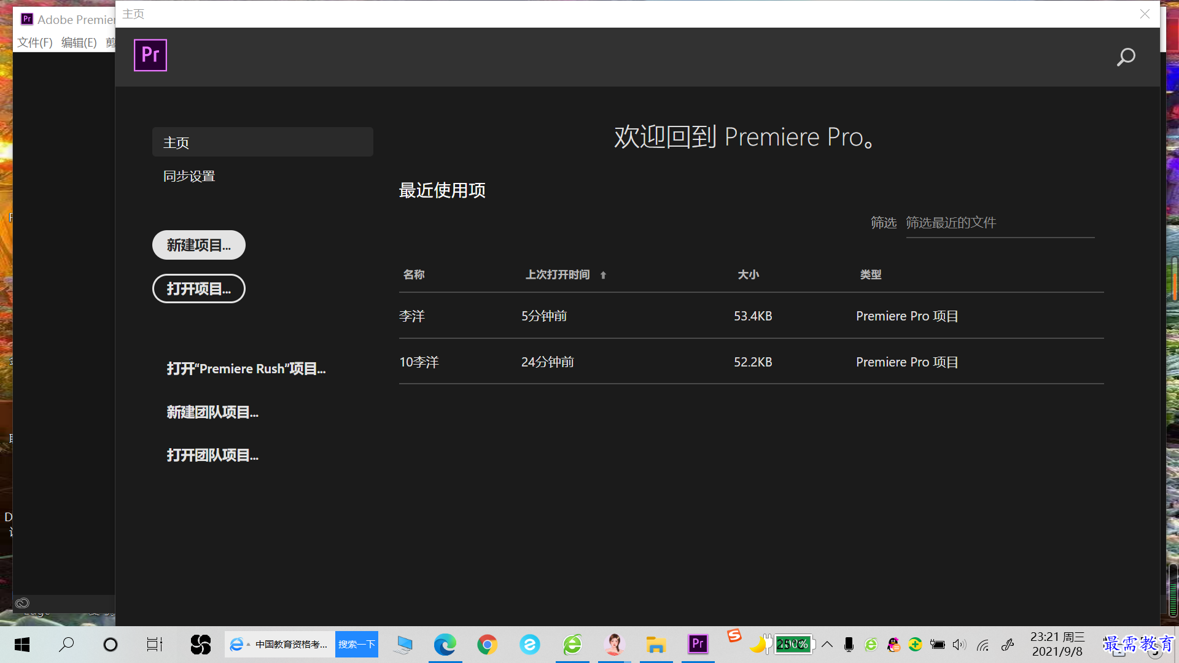Click the pen ink workspace tray icon
This screenshot has height=663, width=1179.
click(x=1007, y=645)
